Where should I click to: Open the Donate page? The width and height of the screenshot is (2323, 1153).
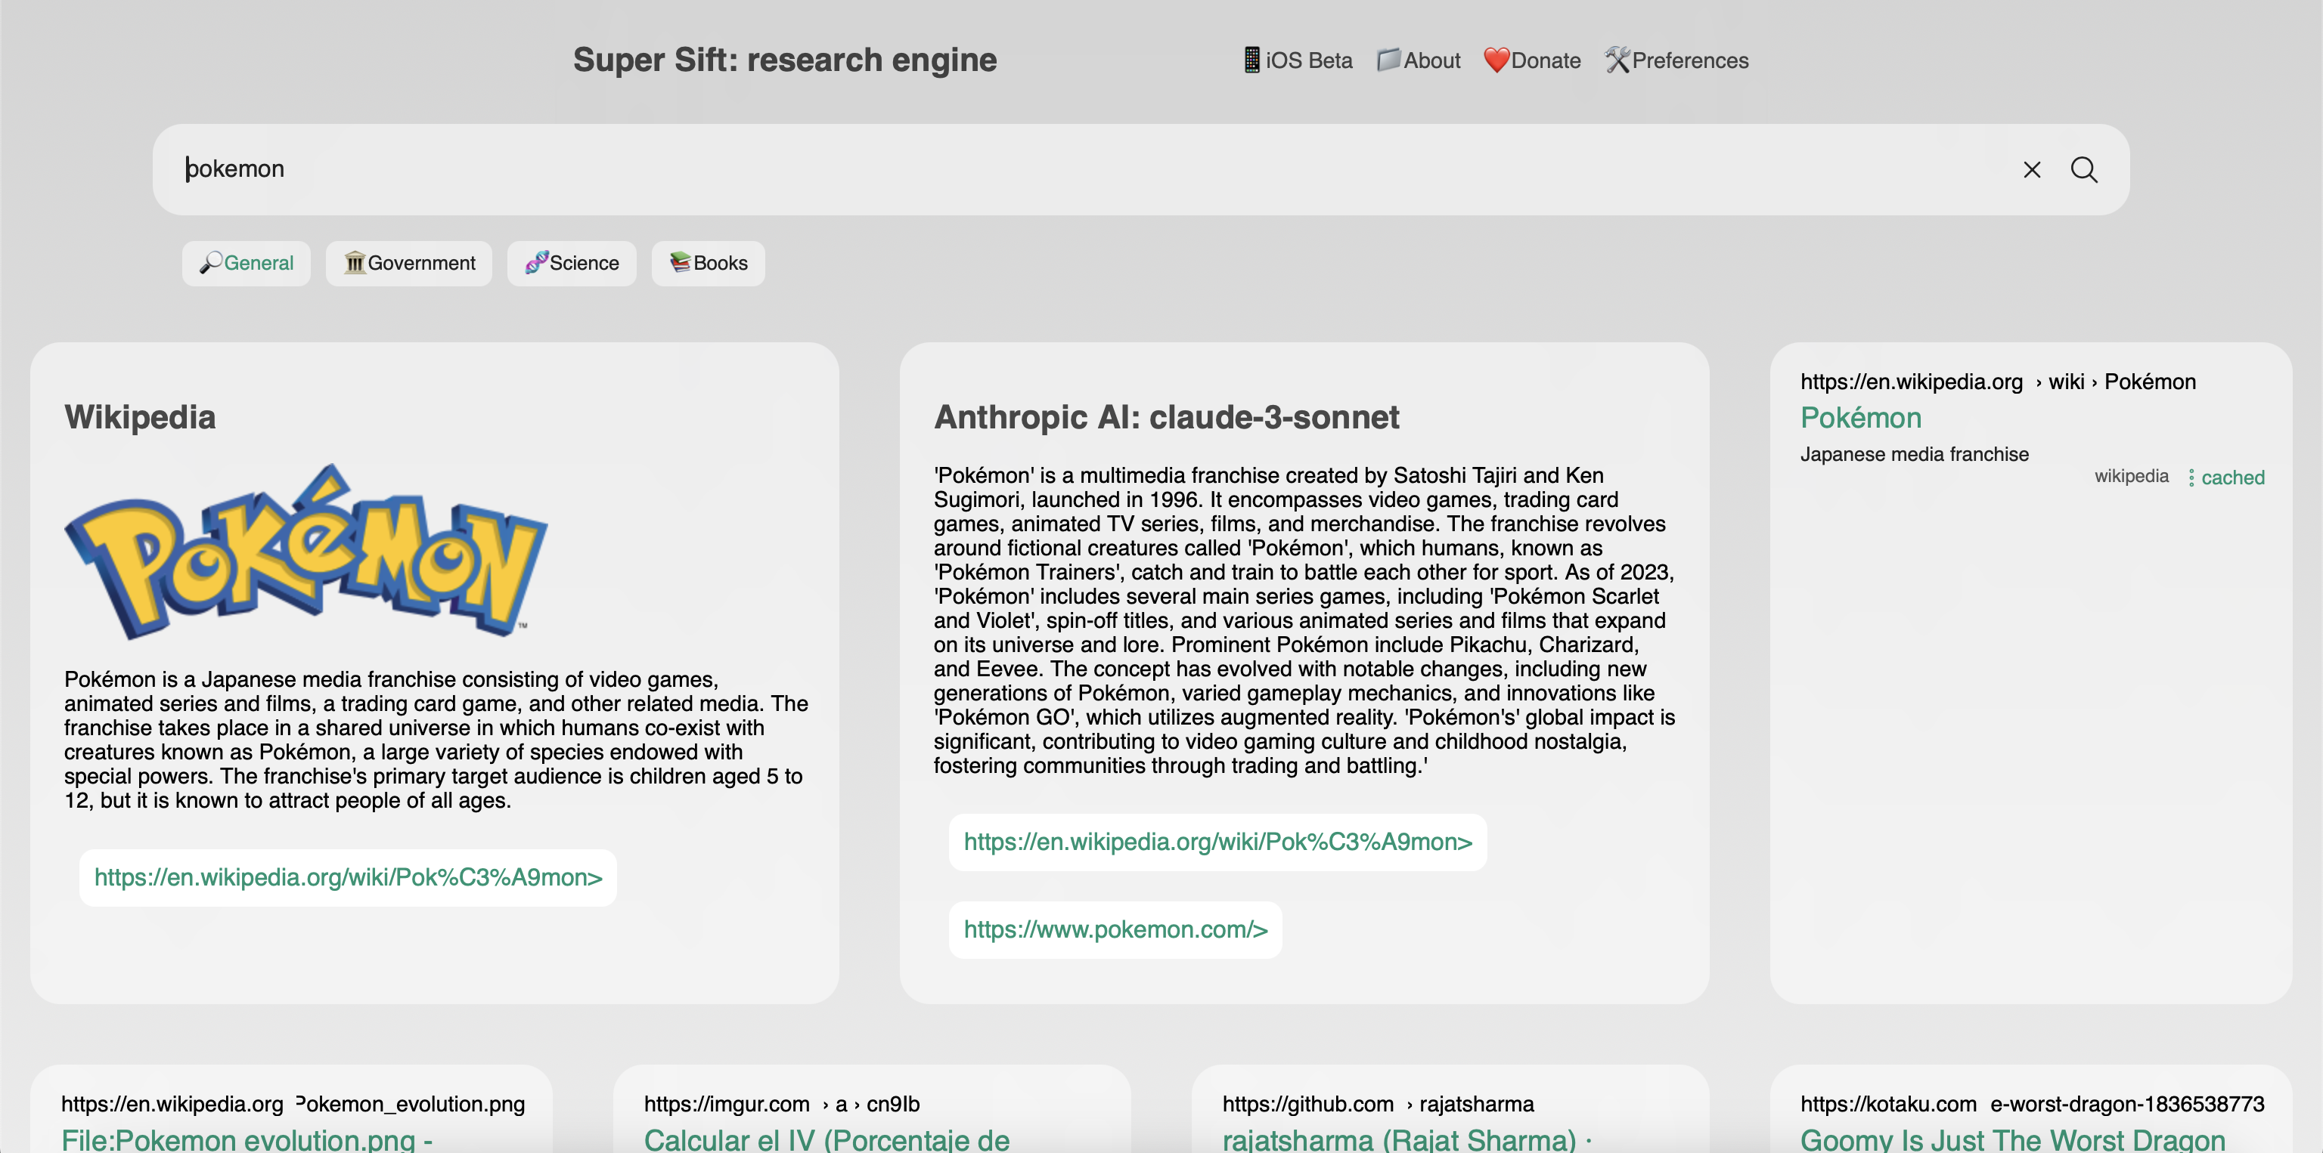pyautogui.click(x=1532, y=60)
